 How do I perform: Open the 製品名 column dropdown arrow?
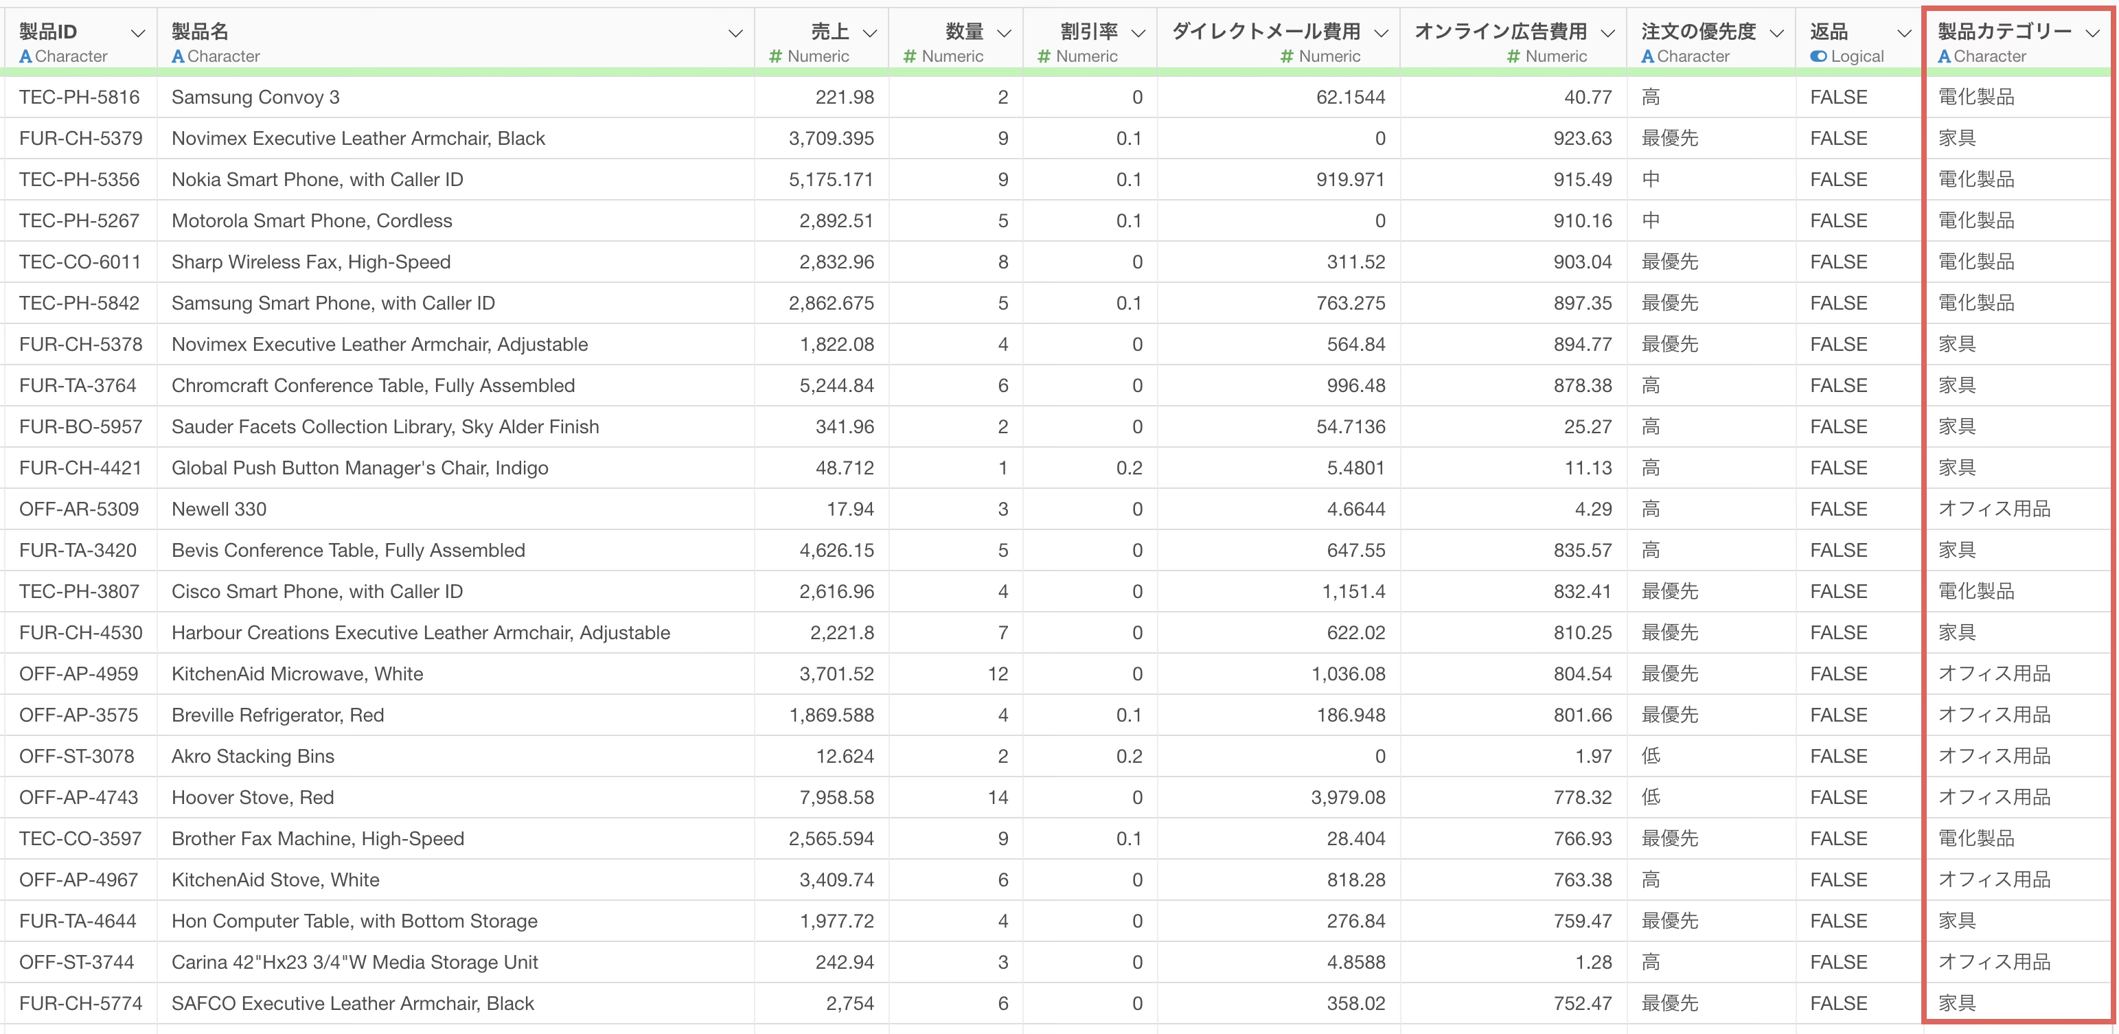pyautogui.click(x=735, y=33)
